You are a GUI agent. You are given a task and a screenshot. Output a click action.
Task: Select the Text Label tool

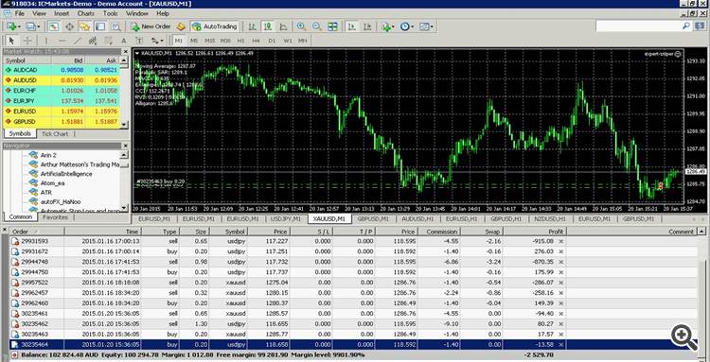tap(139, 41)
